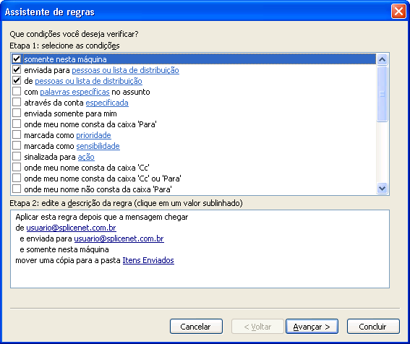Click the conditions list scroll down arrow
Viewport: 410px width, 344px height.
coord(382,188)
